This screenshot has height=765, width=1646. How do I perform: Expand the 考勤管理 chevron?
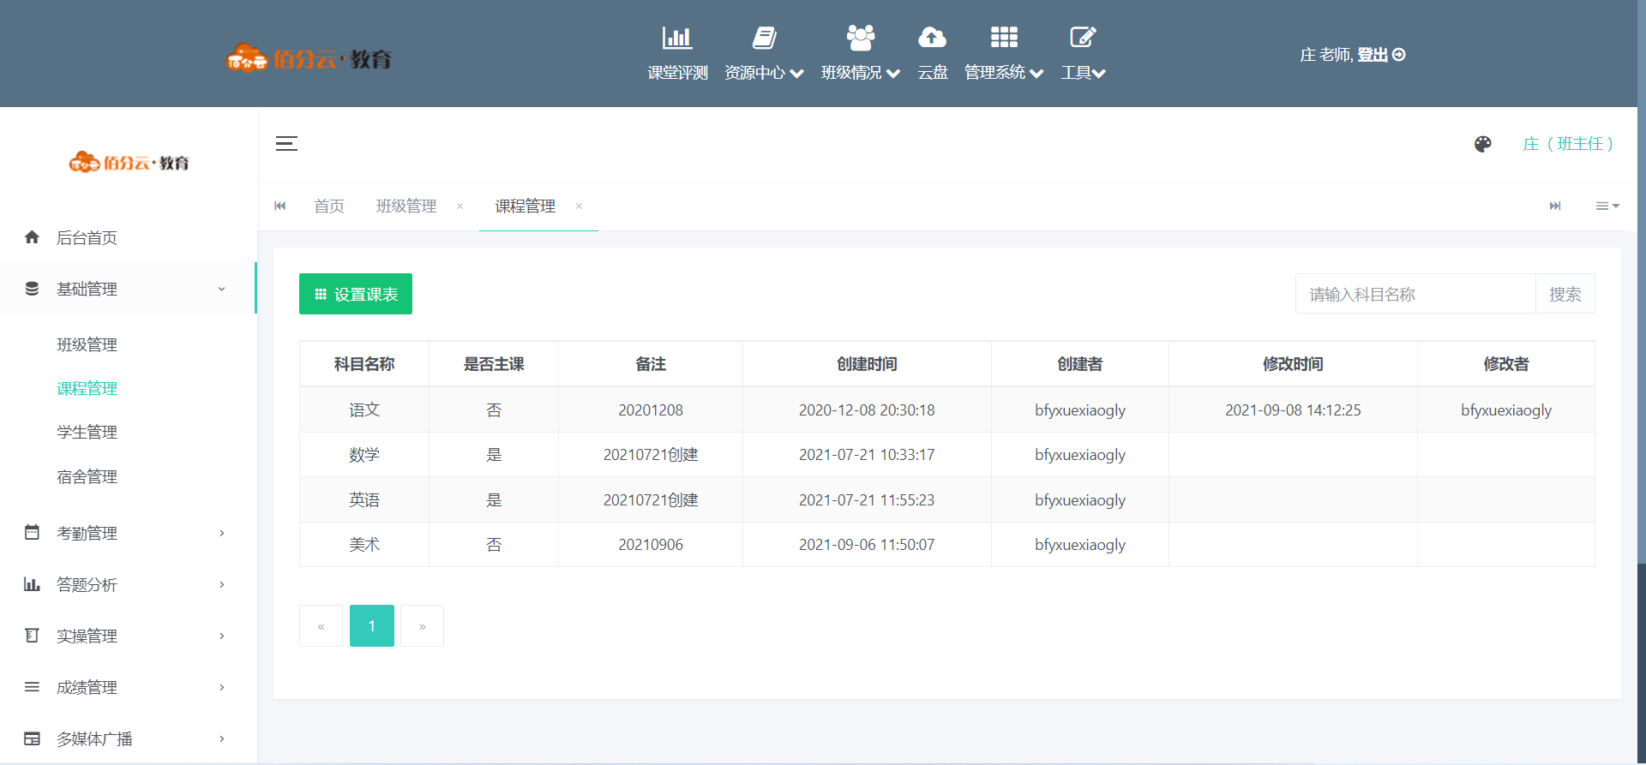(222, 533)
